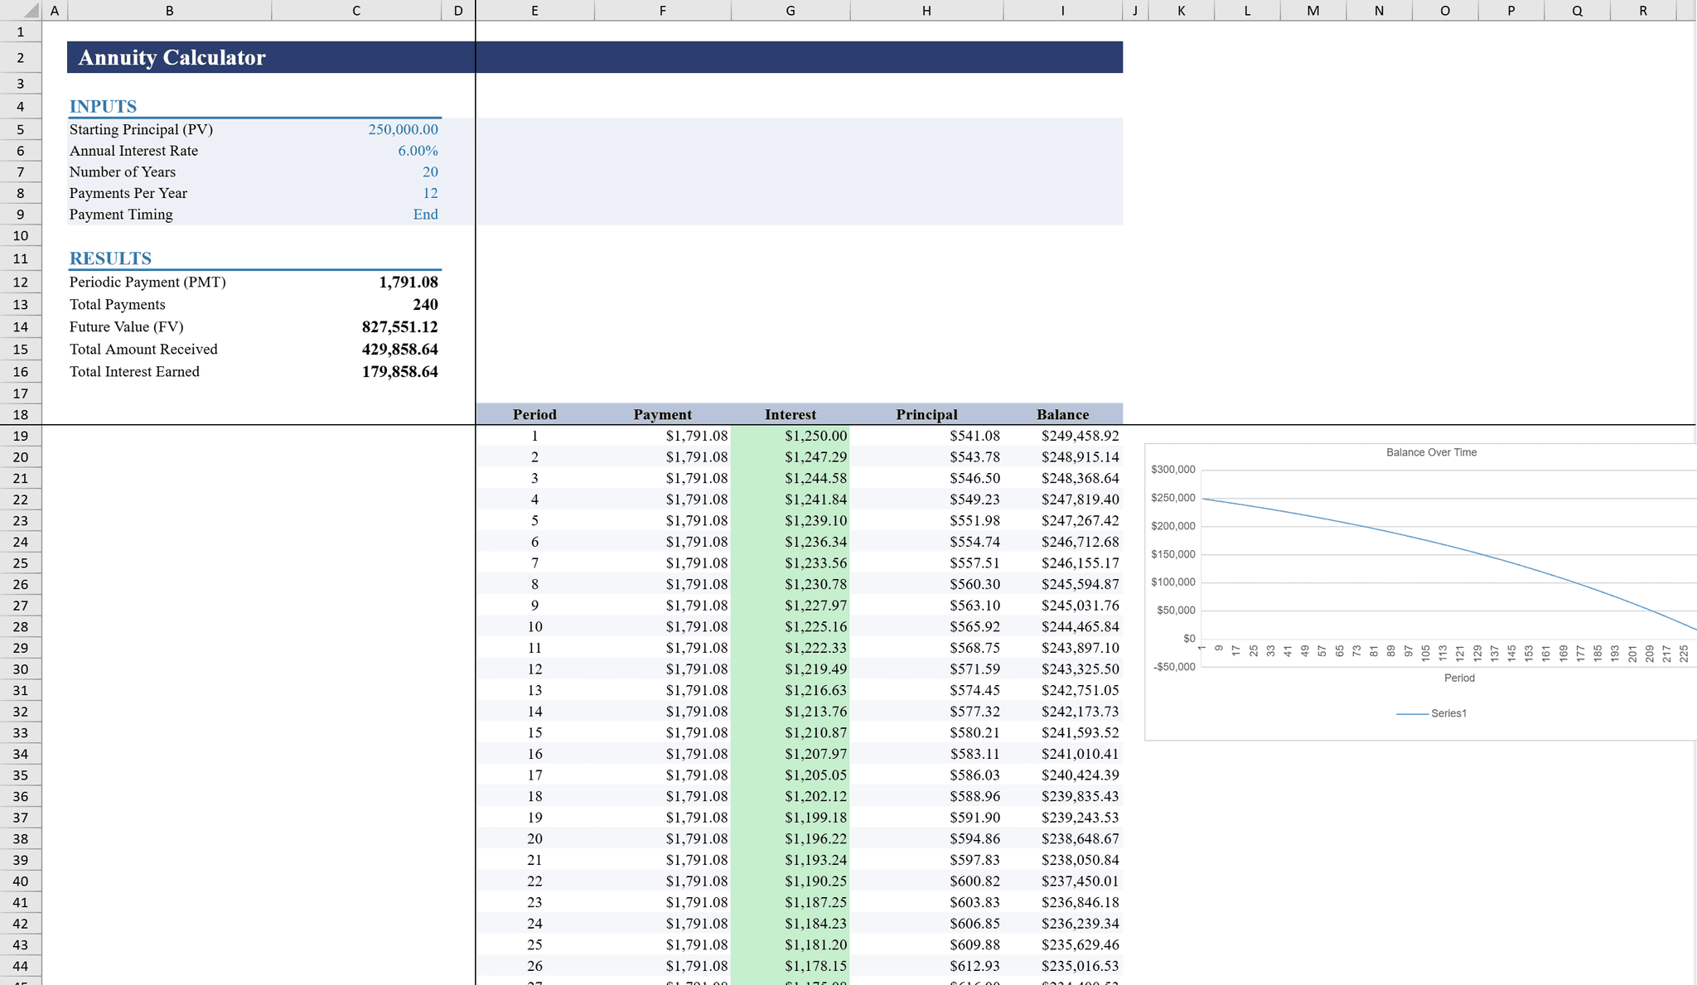Select row 12 header
Screen dimensions: 1697x985
(x=21, y=282)
